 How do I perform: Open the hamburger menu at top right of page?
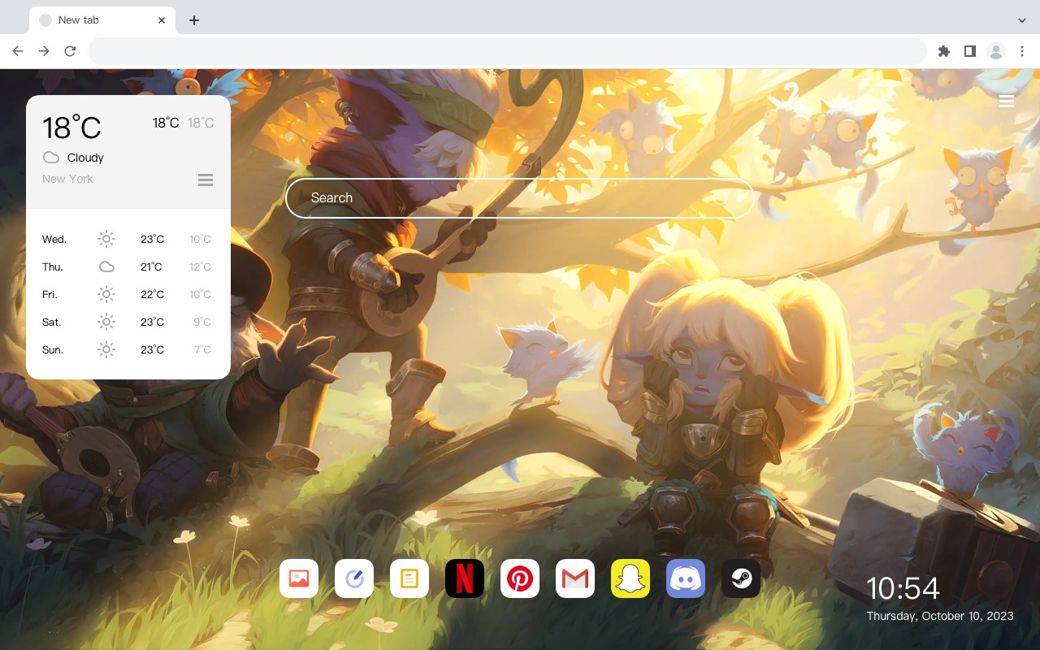pos(1007,101)
